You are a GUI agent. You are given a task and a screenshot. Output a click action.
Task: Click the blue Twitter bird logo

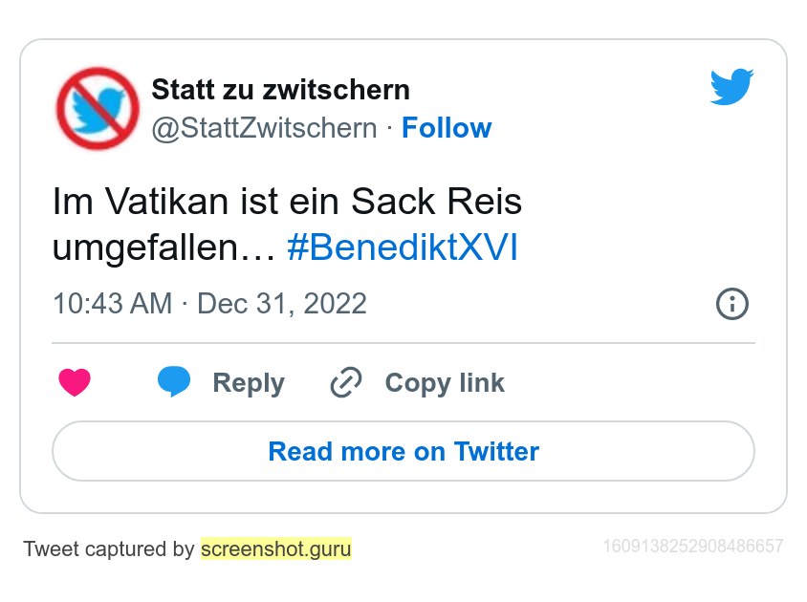731,87
